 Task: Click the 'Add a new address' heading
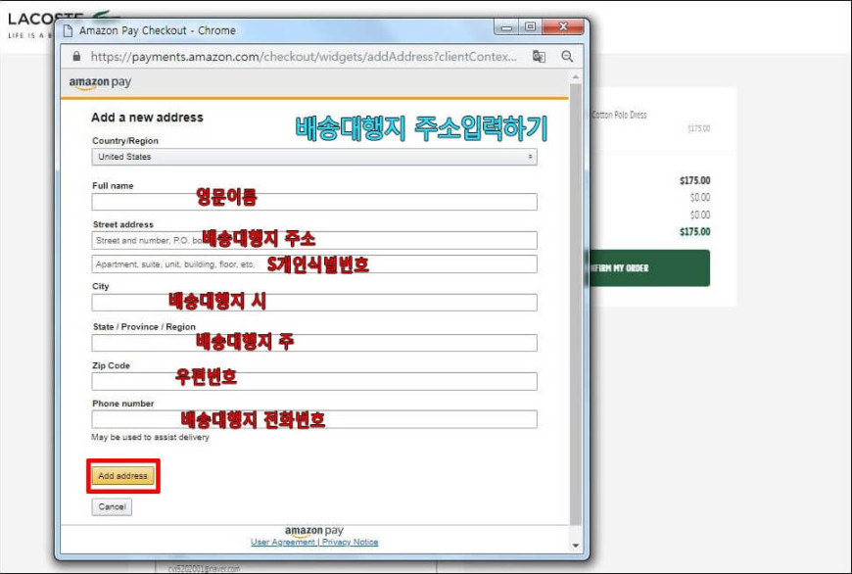tap(147, 118)
